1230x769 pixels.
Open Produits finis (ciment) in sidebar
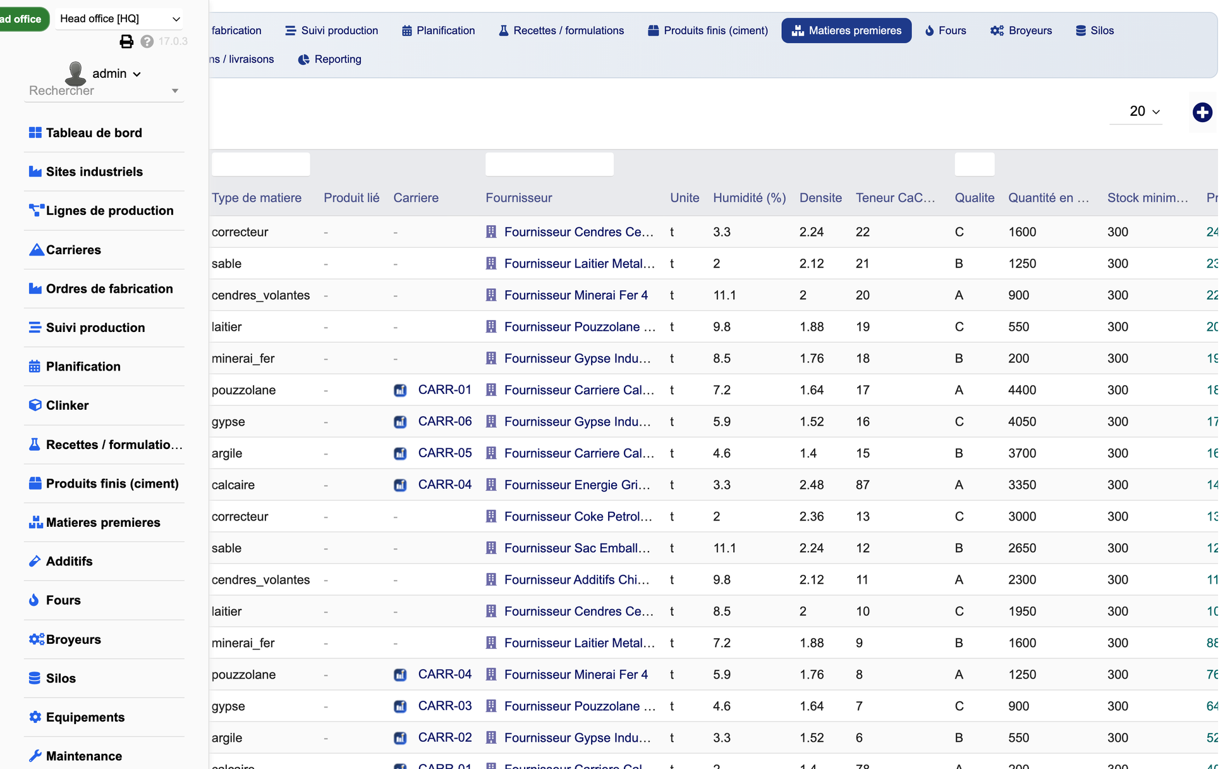(113, 484)
